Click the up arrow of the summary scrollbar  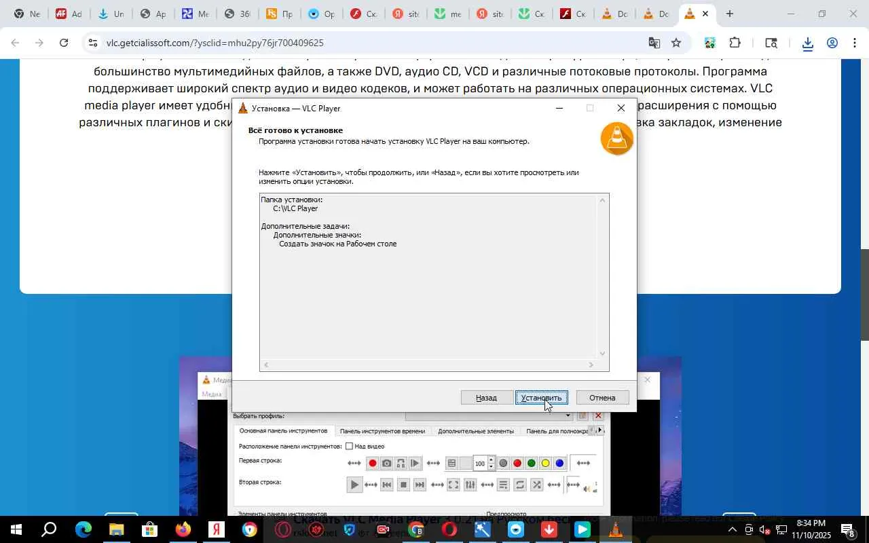(x=602, y=200)
